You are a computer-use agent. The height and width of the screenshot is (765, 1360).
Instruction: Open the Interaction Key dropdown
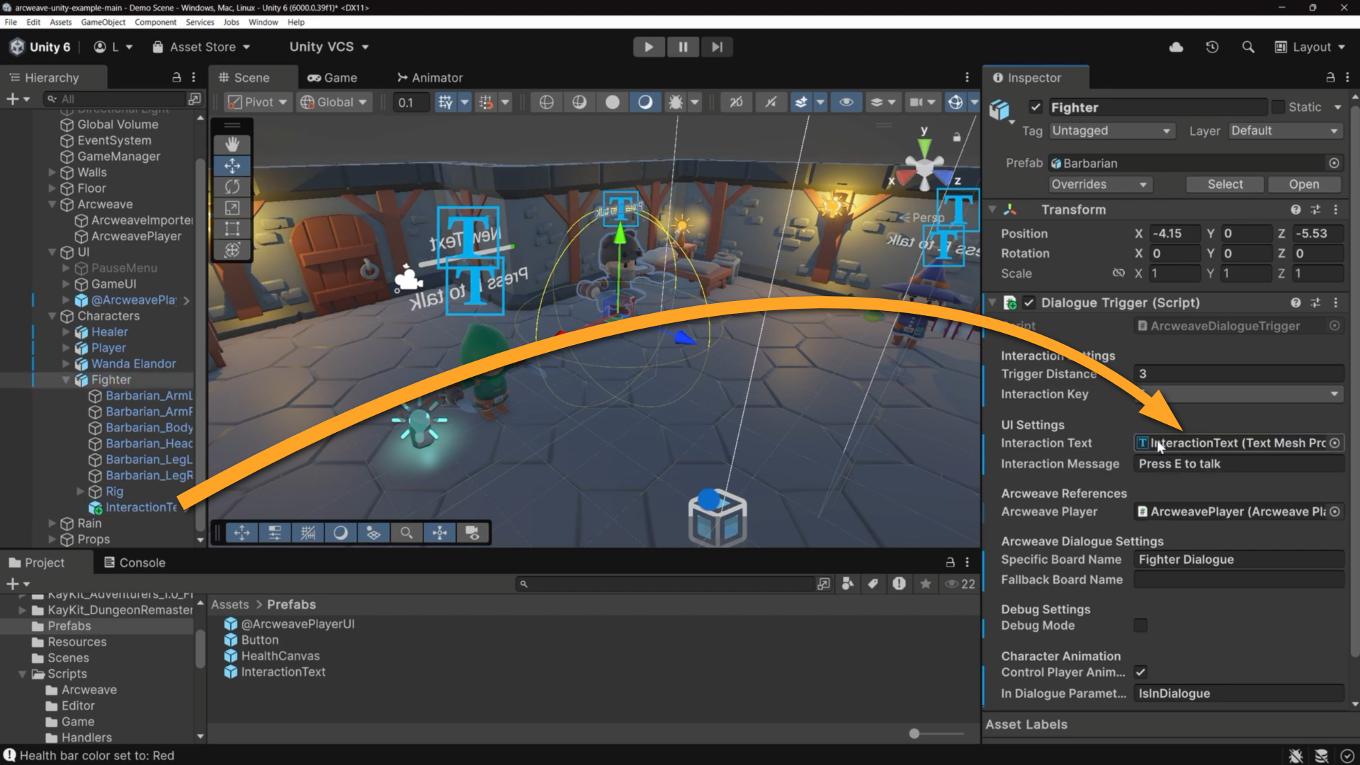(x=1238, y=394)
